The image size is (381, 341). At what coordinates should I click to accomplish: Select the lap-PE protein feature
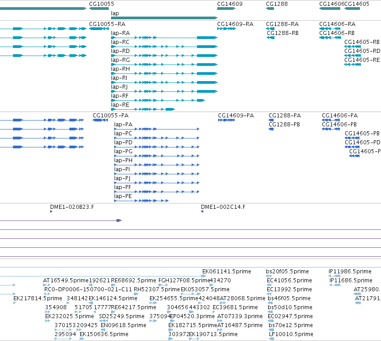pyautogui.click(x=141, y=201)
